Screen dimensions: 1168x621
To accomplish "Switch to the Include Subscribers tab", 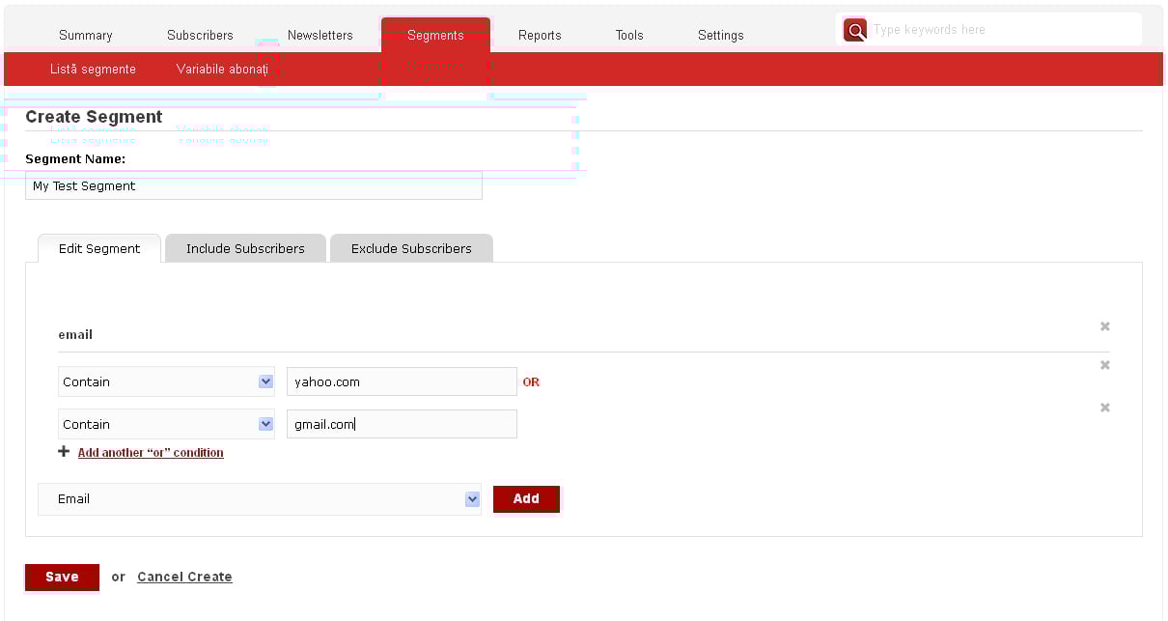I will (245, 248).
